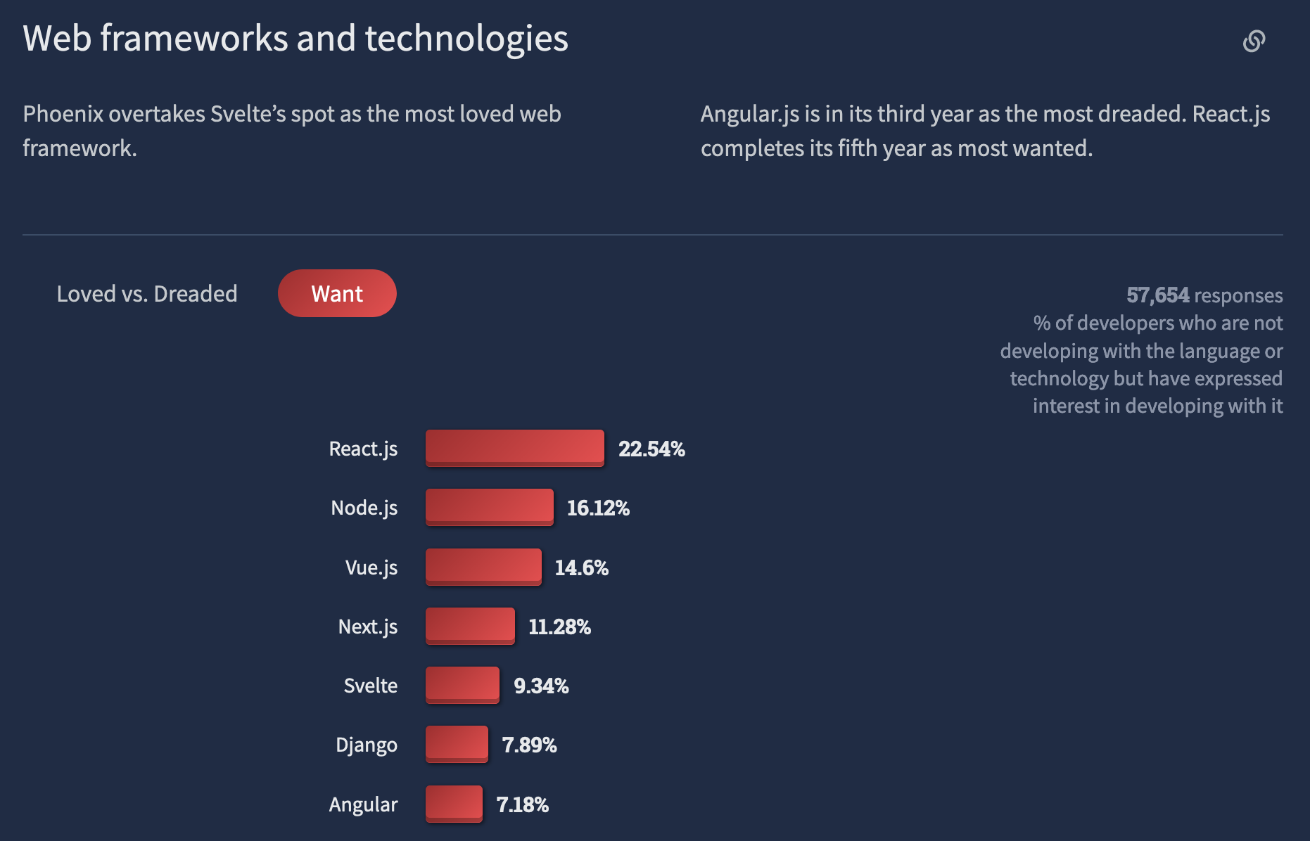1310x841 pixels.
Task: Click the Angular label text
Action: pyautogui.click(x=363, y=804)
